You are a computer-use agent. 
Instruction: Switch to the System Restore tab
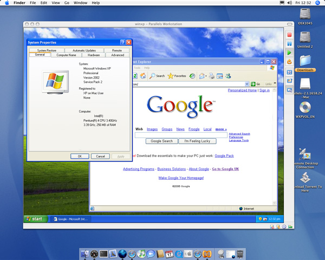pyautogui.click(x=47, y=50)
